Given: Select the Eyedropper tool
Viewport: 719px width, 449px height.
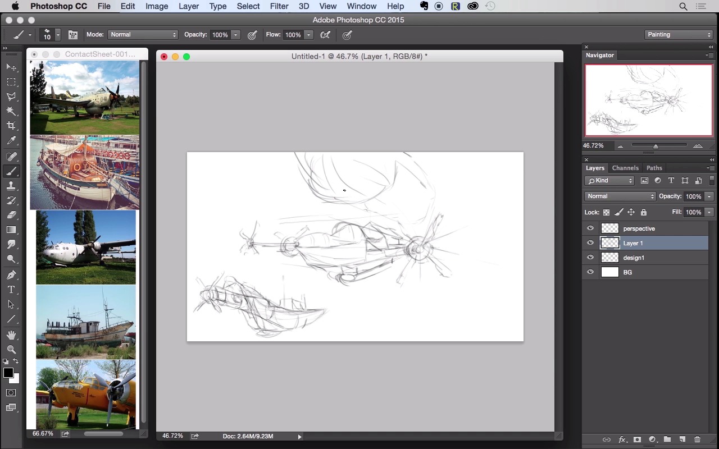Looking at the screenshot, I should click(x=11, y=141).
